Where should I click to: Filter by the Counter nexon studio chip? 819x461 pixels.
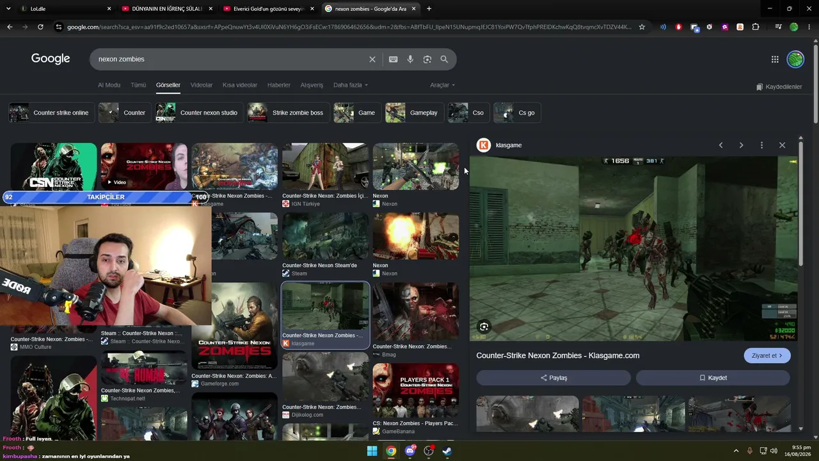click(199, 113)
